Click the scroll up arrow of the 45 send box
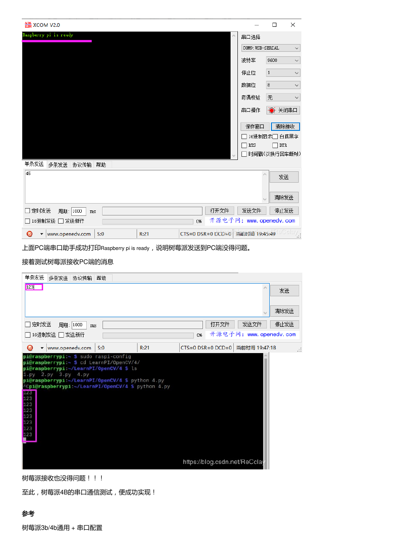 click(265, 174)
